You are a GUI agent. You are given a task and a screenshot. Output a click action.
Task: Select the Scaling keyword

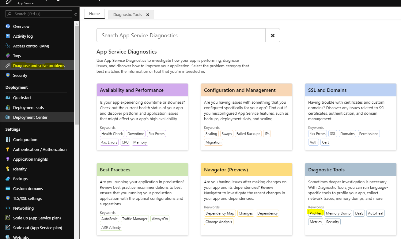tap(211, 134)
